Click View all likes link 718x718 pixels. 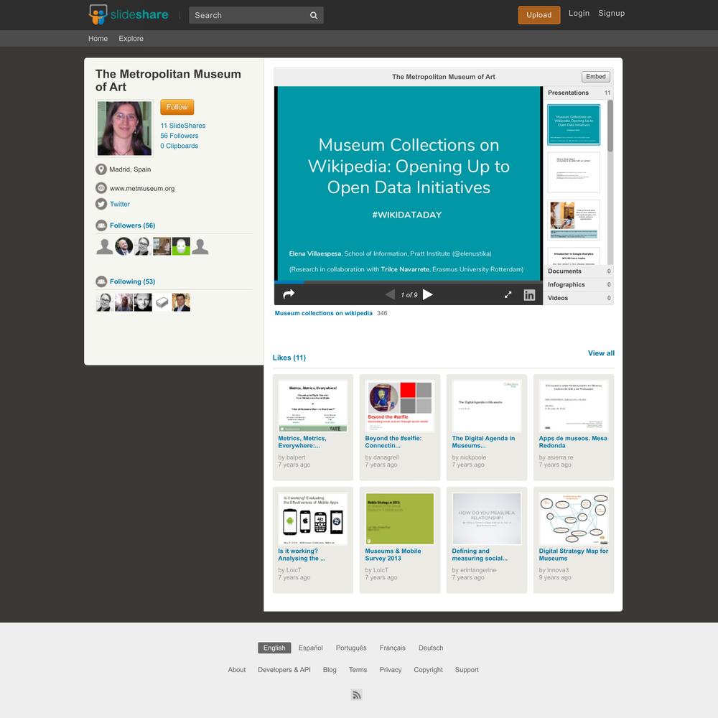[x=601, y=353]
